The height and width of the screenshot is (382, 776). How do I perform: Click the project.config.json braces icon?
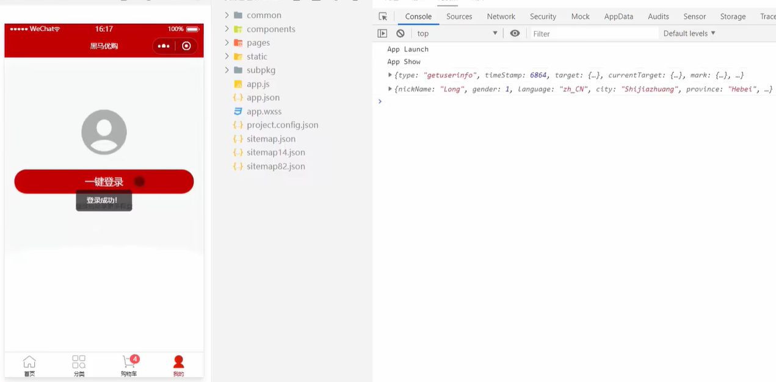click(238, 124)
